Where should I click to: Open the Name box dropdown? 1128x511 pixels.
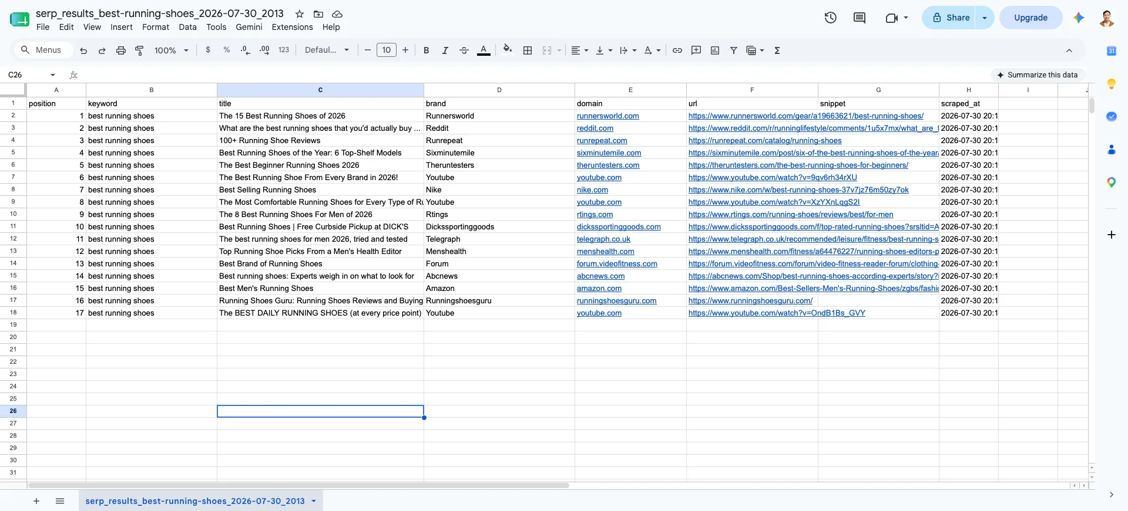click(x=53, y=75)
